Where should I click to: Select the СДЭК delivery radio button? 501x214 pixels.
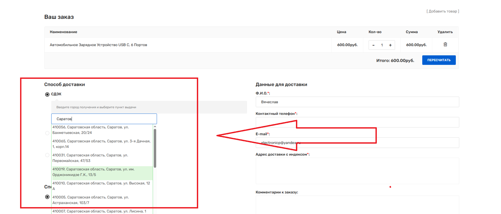tap(47, 94)
